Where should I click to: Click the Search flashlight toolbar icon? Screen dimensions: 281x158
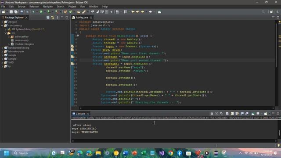tap(84, 12)
